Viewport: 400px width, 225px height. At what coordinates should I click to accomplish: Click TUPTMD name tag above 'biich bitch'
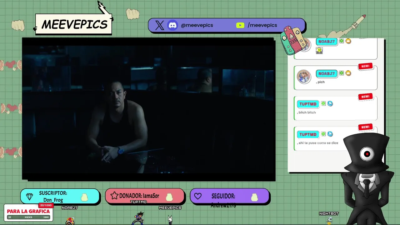pyautogui.click(x=308, y=104)
